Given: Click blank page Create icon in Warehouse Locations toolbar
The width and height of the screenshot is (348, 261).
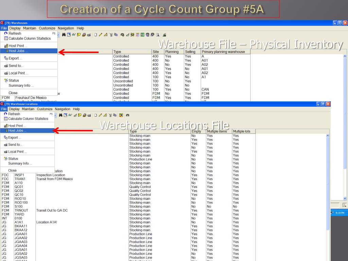Looking at the screenshot, I should [95, 115].
